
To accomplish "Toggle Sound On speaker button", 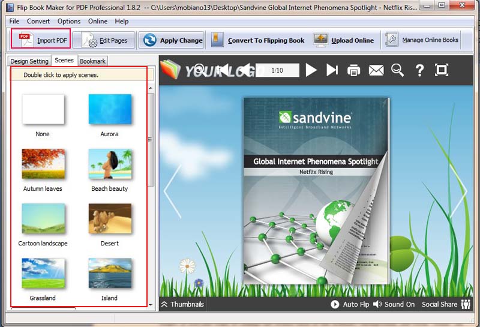I will [x=394, y=304].
